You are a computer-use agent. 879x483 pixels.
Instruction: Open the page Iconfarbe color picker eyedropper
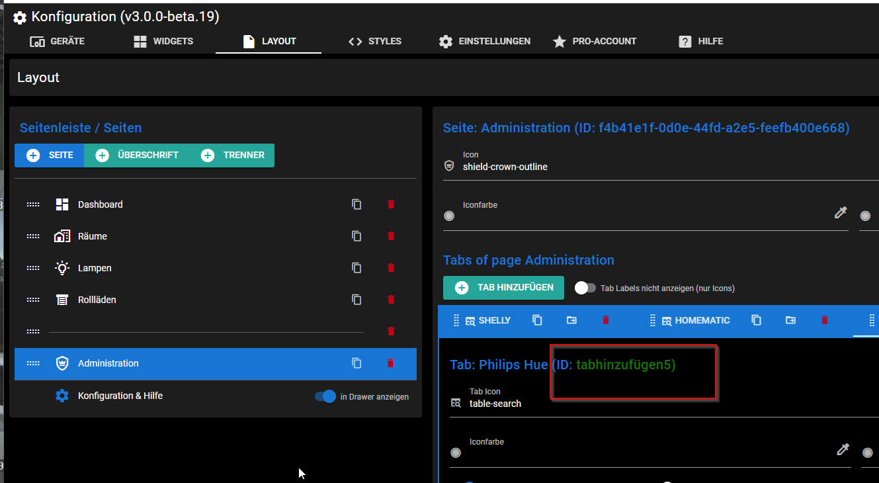[841, 213]
